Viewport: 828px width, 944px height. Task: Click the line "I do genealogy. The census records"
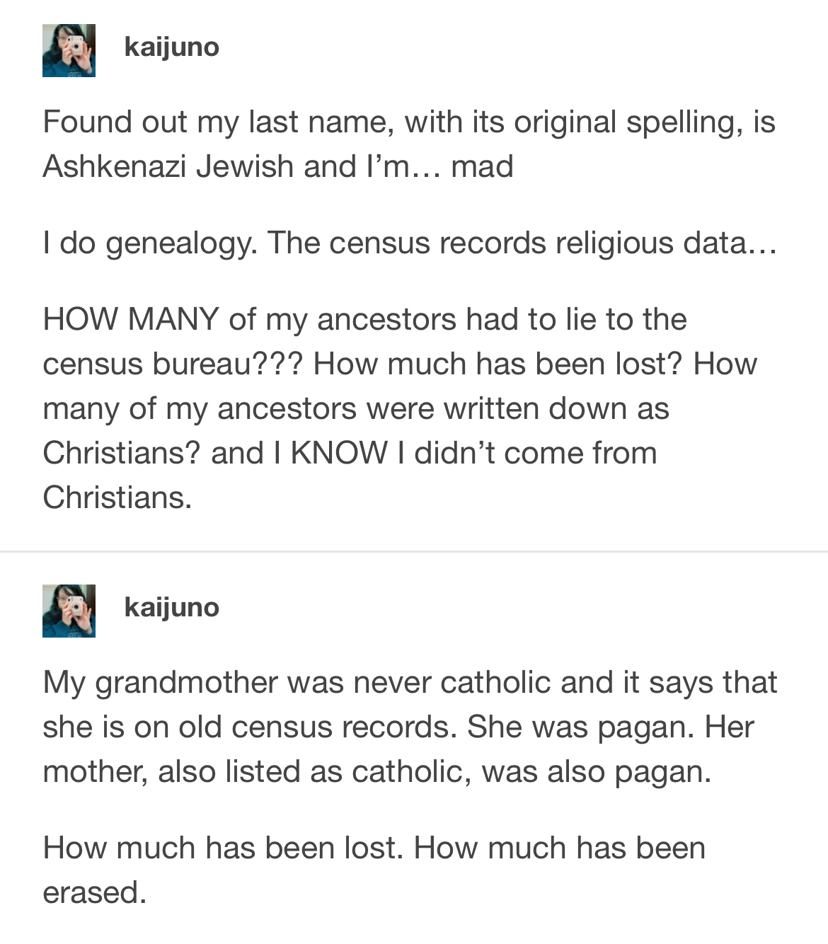410,243
